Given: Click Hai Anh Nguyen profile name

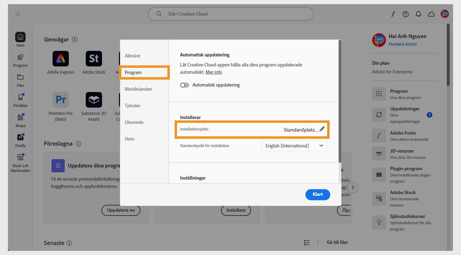Looking at the screenshot, I should 407,36.
